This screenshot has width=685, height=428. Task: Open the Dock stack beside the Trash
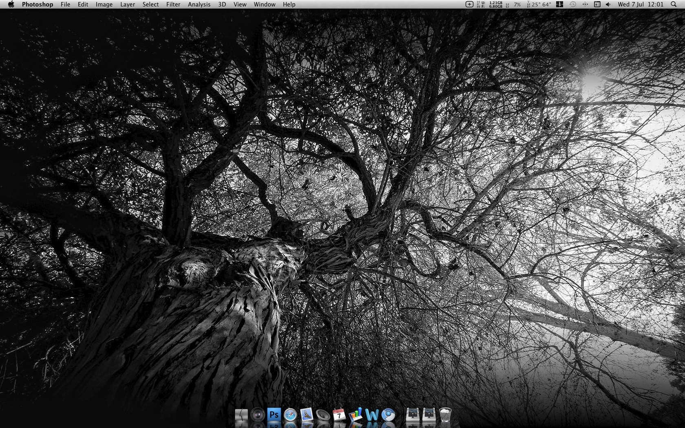click(x=429, y=415)
